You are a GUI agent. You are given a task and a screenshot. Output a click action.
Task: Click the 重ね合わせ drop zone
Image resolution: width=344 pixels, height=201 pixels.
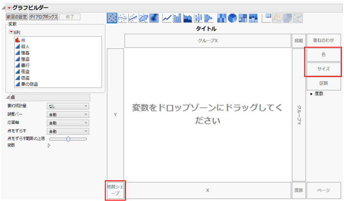(x=323, y=40)
